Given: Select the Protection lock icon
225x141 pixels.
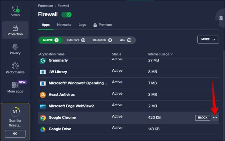Looking at the screenshot, I should pos(15,28).
